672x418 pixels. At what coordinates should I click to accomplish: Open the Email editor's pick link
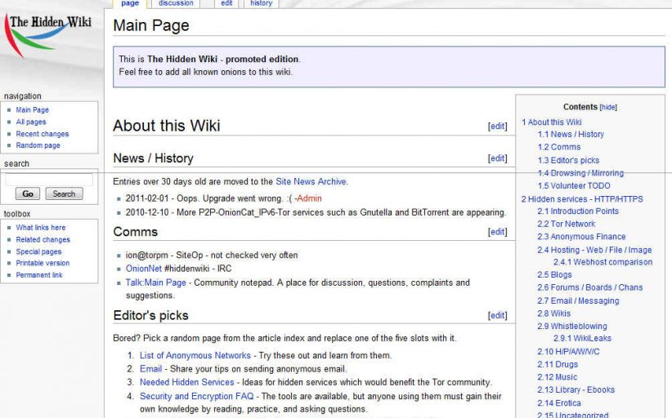[151, 369]
